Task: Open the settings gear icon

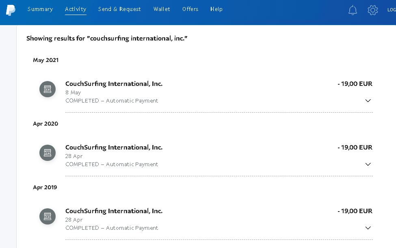Action: tap(372, 10)
